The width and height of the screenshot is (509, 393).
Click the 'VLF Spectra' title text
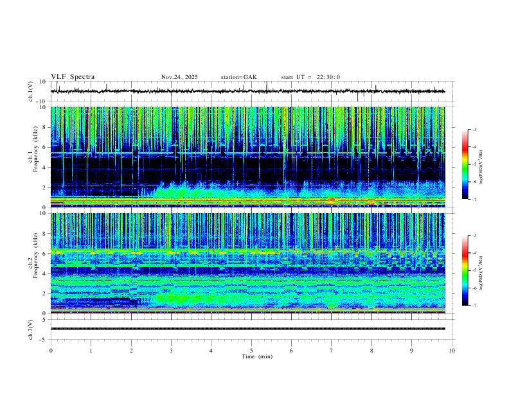(x=73, y=76)
